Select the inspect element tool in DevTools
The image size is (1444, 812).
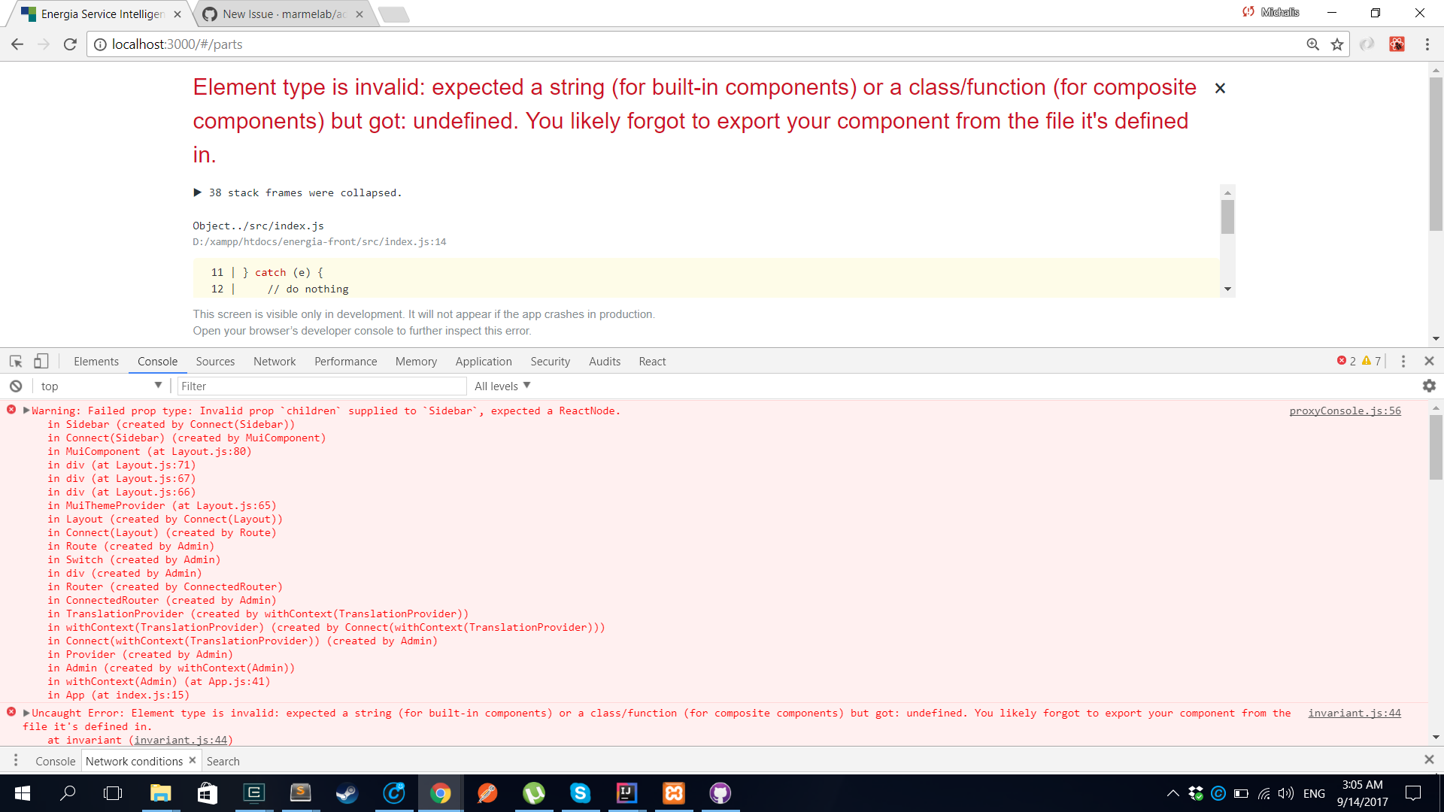pyautogui.click(x=15, y=361)
